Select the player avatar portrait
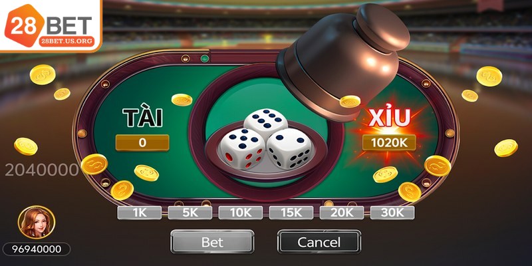The image size is (532, 266). tap(37, 222)
